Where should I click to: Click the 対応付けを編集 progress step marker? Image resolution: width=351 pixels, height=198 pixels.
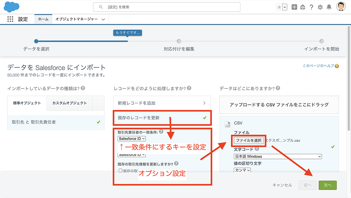pos(179,41)
